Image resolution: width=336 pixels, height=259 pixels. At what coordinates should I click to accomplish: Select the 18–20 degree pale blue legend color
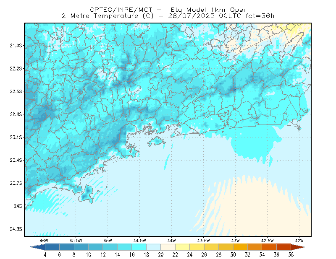(x=153, y=247)
